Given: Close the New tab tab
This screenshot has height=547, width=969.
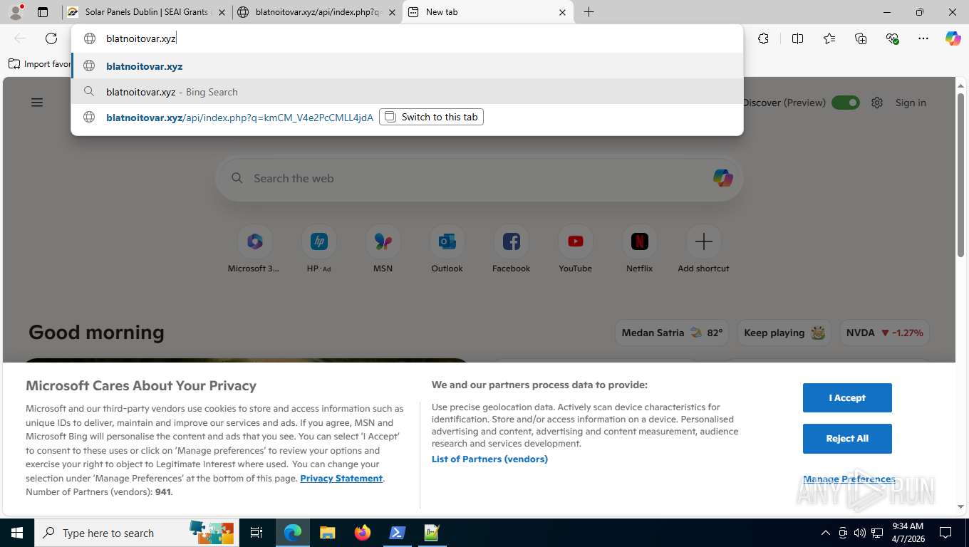Looking at the screenshot, I should pyautogui.click(x=562, y=12).
